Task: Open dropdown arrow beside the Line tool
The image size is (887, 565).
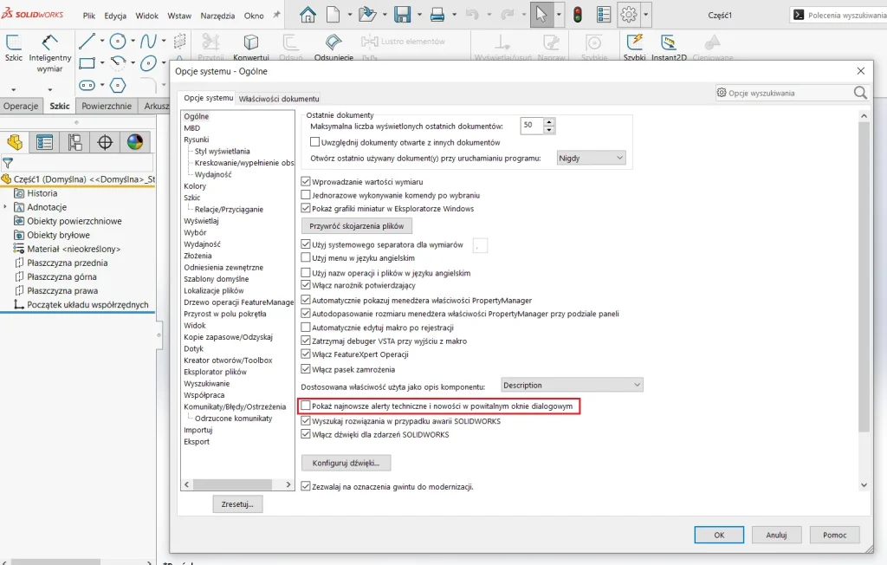Action: pyautogui.click(x=102, y=41)
